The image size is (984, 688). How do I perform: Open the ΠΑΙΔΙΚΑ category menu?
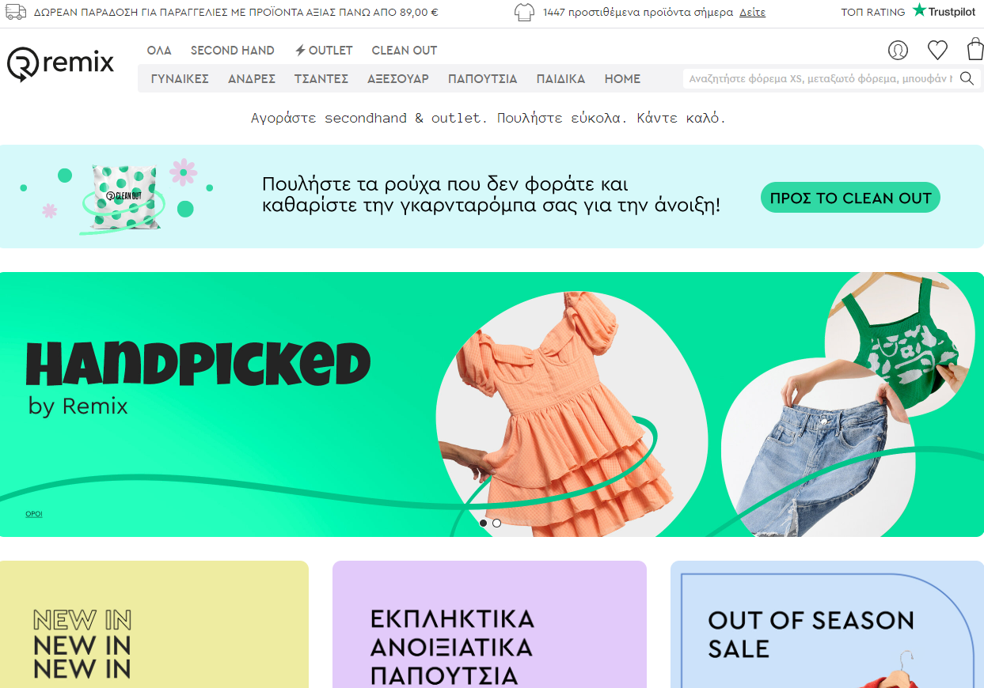(560, 79)
